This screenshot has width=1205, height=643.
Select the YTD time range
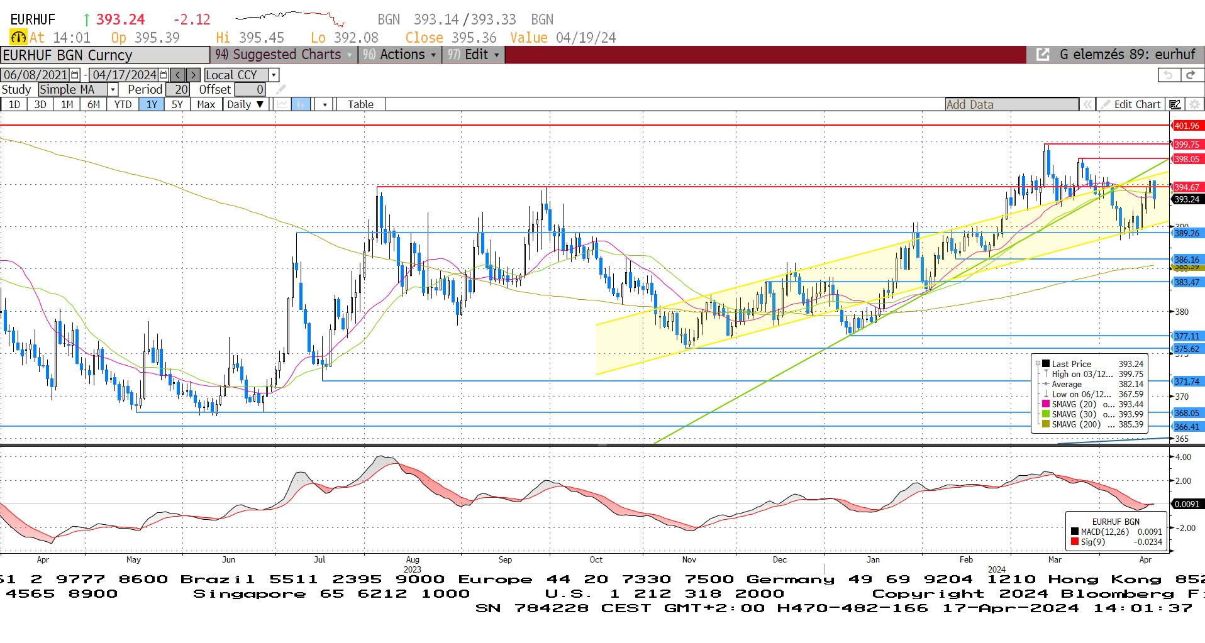pos(123,104)
